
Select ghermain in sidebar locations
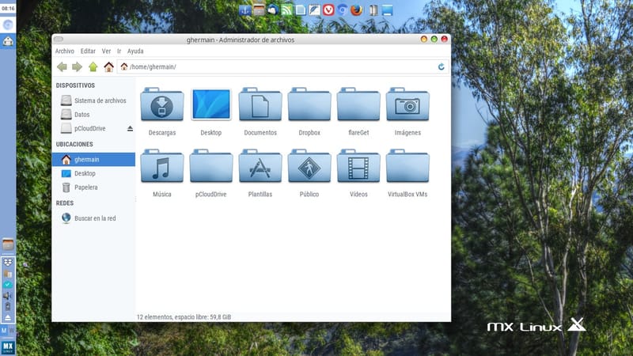93,160
